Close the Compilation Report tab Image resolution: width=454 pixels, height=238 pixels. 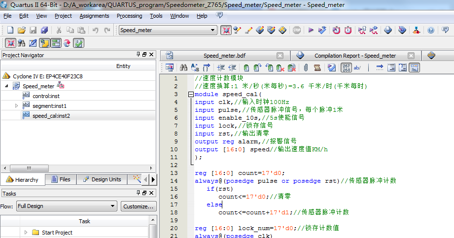[411, 56]
